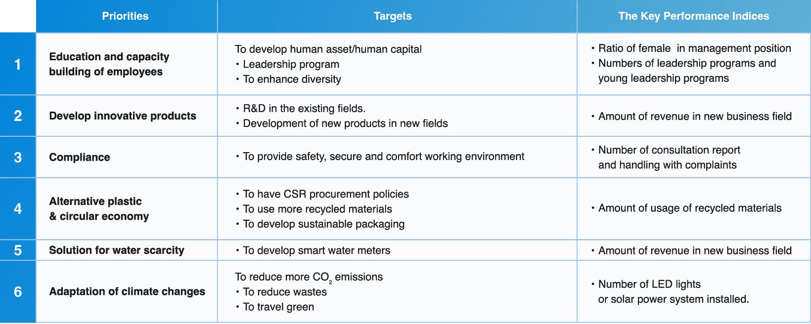The width and height of the screenshot is (811, 324).
Task: Select row number 2 cell
Action: point(18,116)
